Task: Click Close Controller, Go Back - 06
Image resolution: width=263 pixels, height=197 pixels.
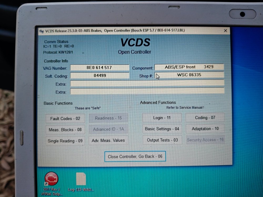Action: [x=135, y=157]
